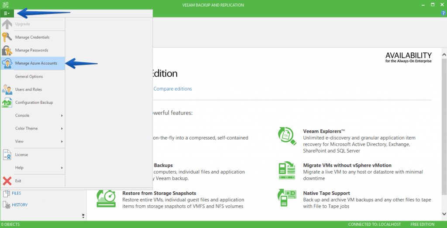Click the Manage Credentials key icon

7,37
